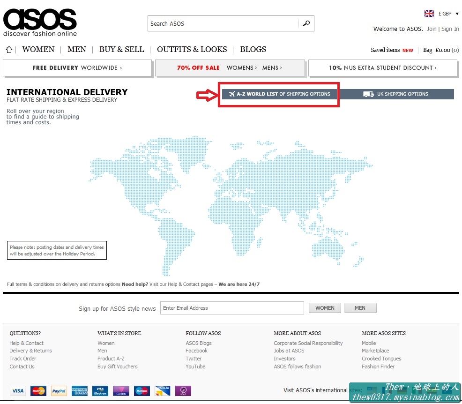Open Delivery & Returns link
The width and height of the screenshot is (462, 404).
point(30,351)
